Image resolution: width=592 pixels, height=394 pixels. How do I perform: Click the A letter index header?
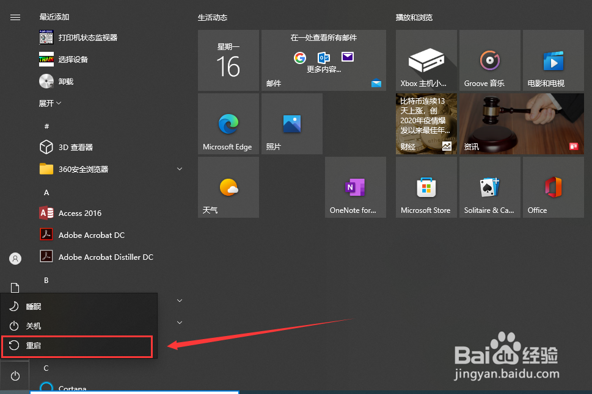click(46, 193)
